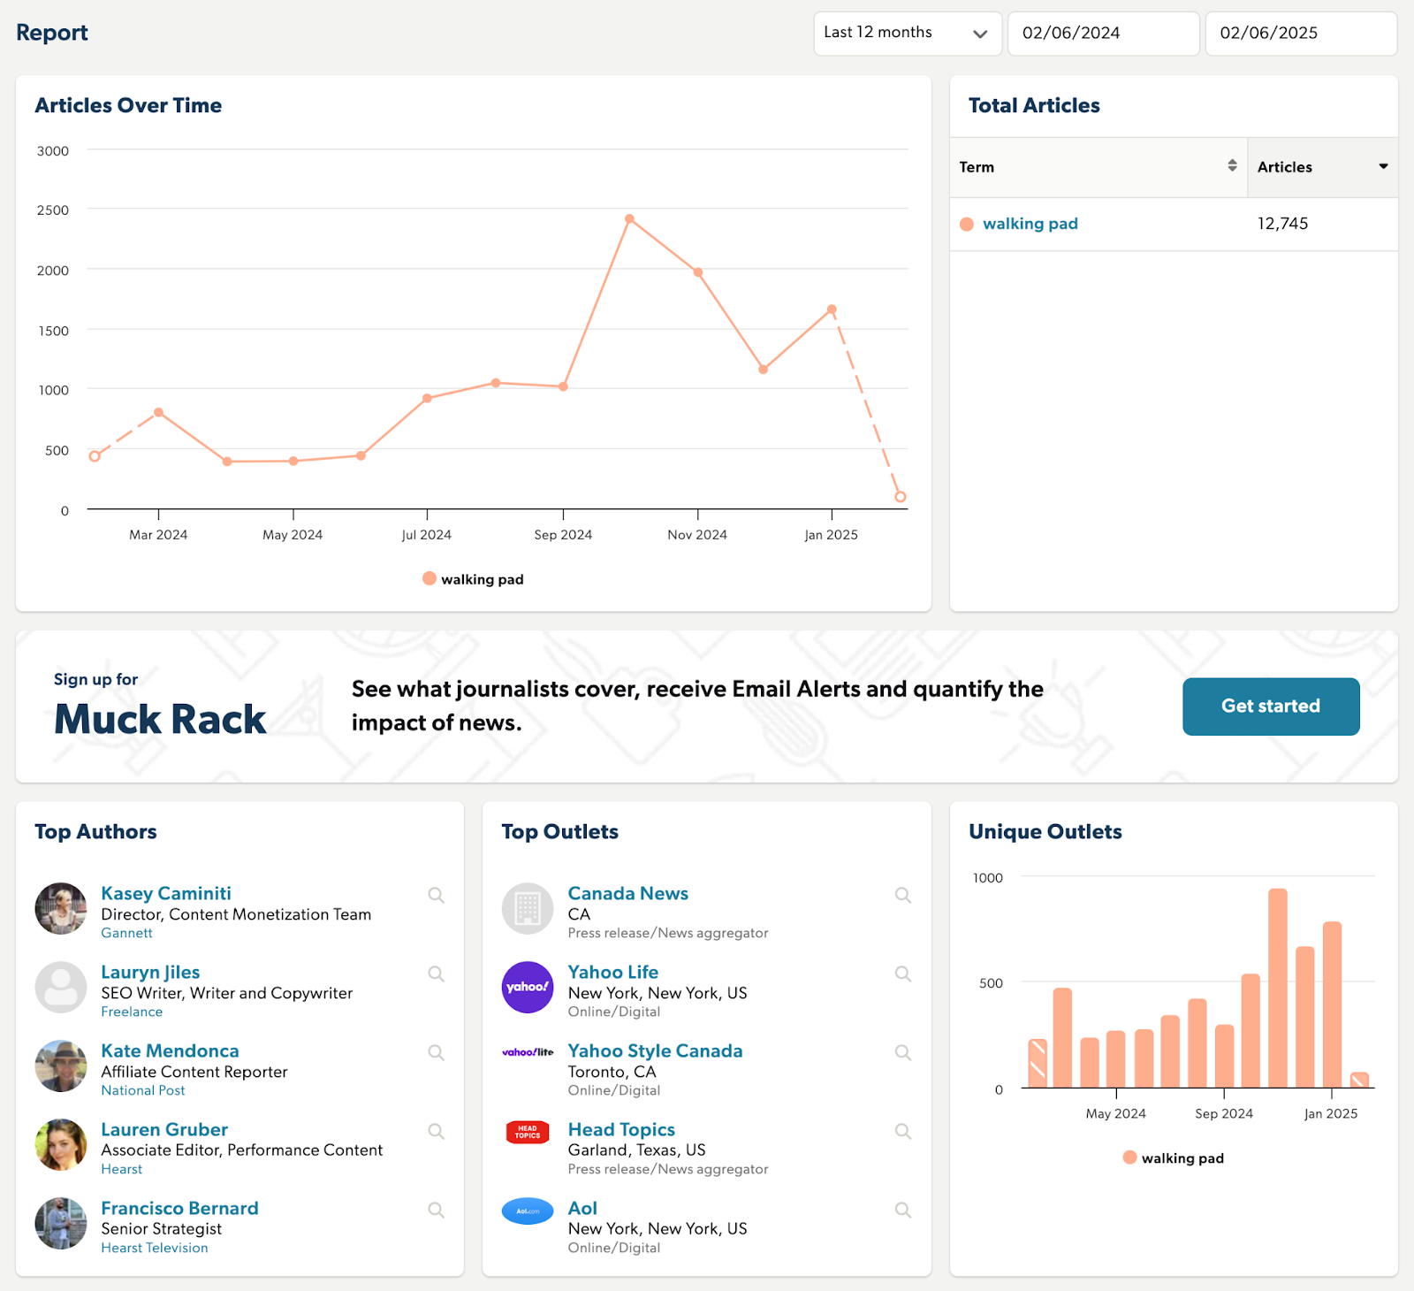The image size is (1414, 1291).
Task: Open Lauren Gruber author profile link
Action: tap(164, 1129)
